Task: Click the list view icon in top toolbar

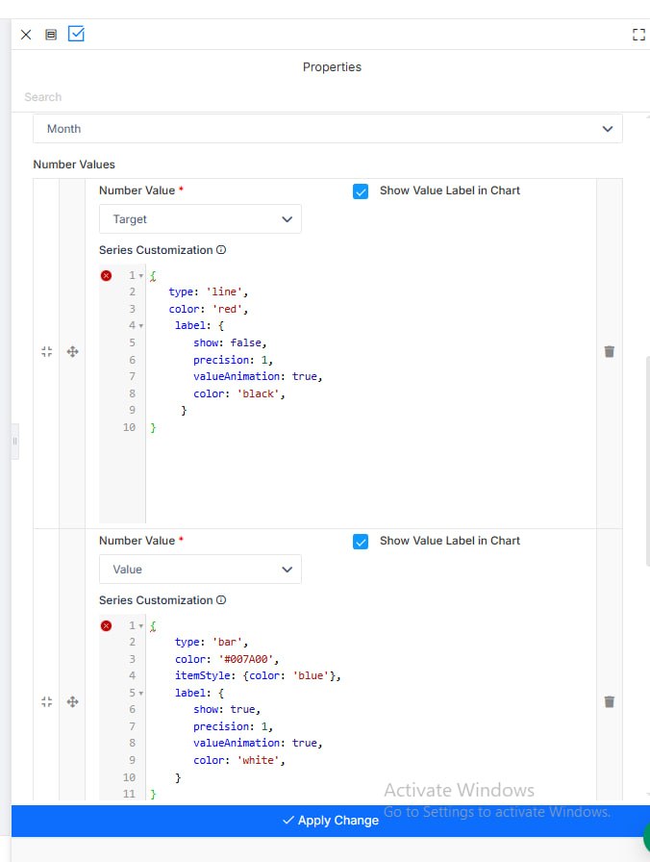Action: point(51,35)
